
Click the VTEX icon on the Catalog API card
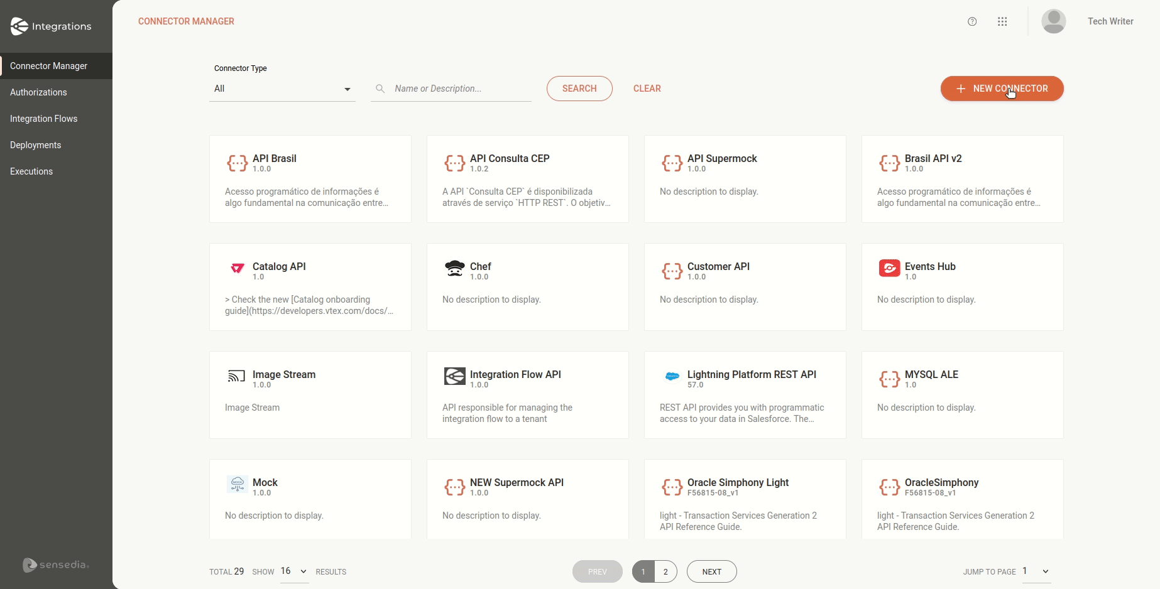click(237, 269)
